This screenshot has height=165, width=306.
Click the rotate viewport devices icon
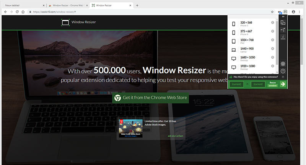point(283,23)
